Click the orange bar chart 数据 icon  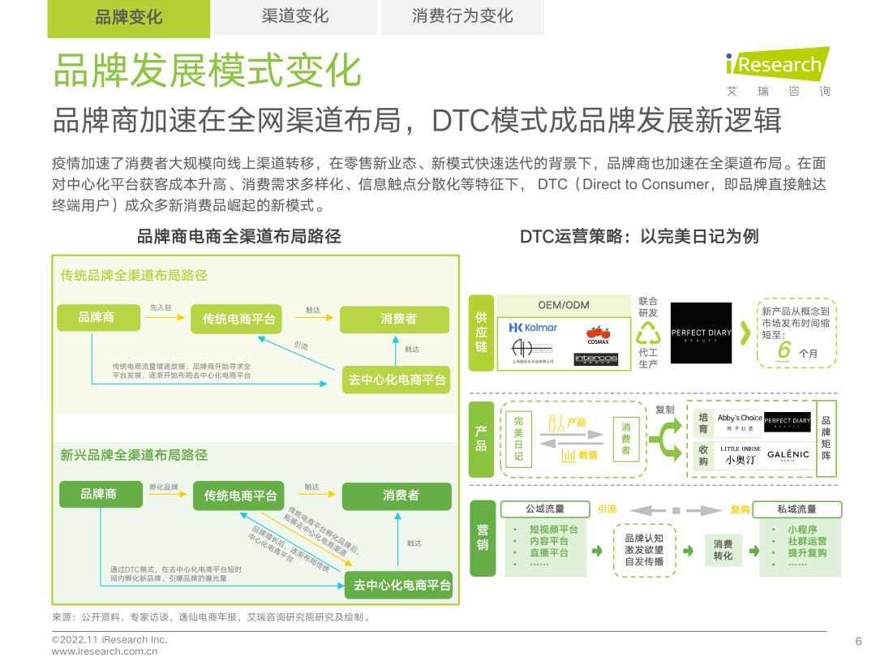[x=569, y=455]
